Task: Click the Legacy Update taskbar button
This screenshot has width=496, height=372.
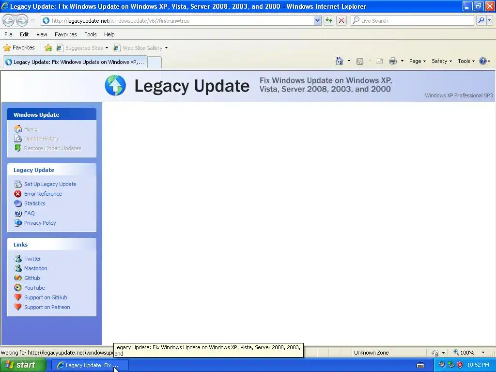Action: pyautogui.click(x=90, y=365)
